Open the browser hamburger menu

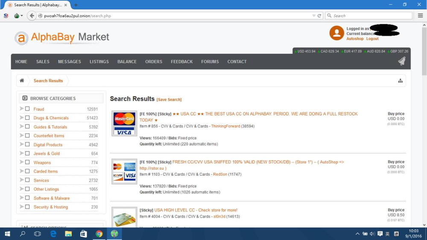tap(420, 16)
